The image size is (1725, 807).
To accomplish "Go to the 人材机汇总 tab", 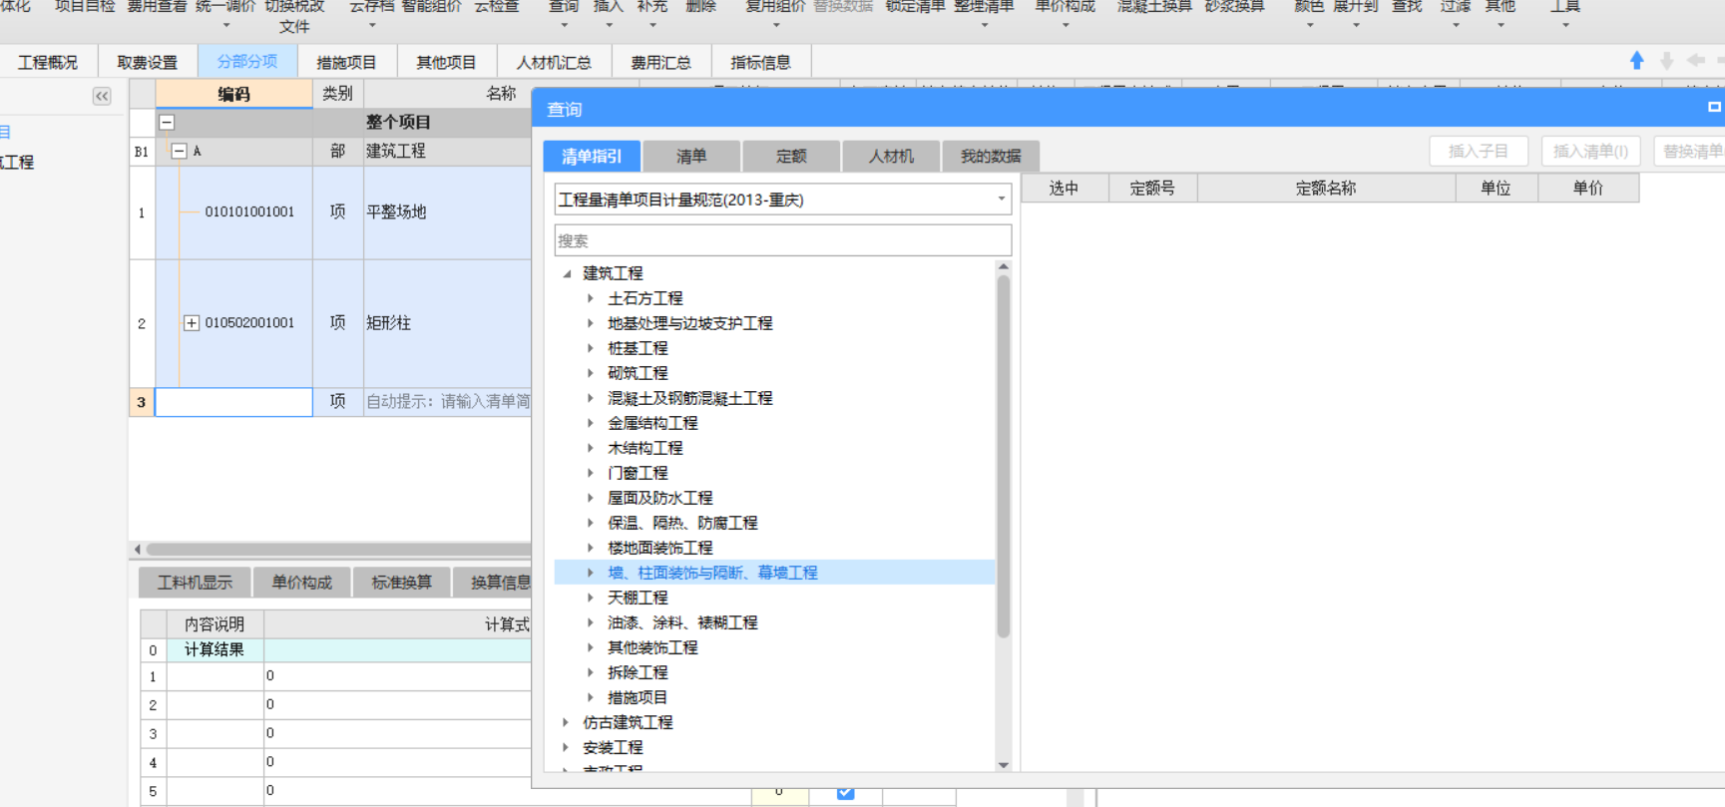I will coord(554,62).
